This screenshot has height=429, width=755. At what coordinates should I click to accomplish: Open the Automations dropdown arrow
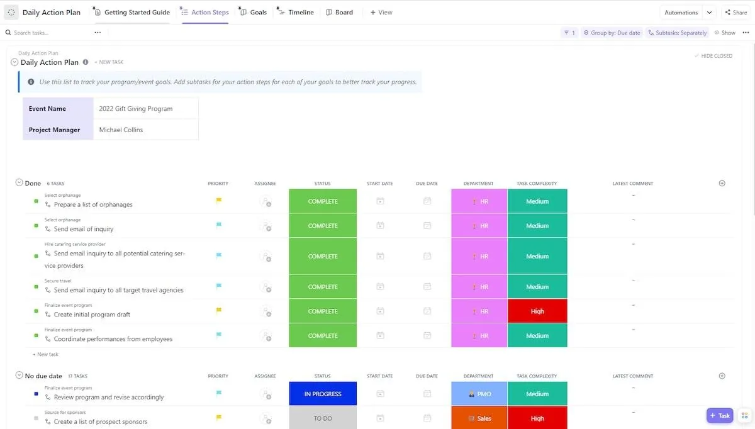(x=710, y=13)
